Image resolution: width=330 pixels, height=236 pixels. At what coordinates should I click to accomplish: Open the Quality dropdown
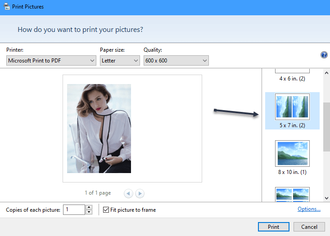pos(176,61)
